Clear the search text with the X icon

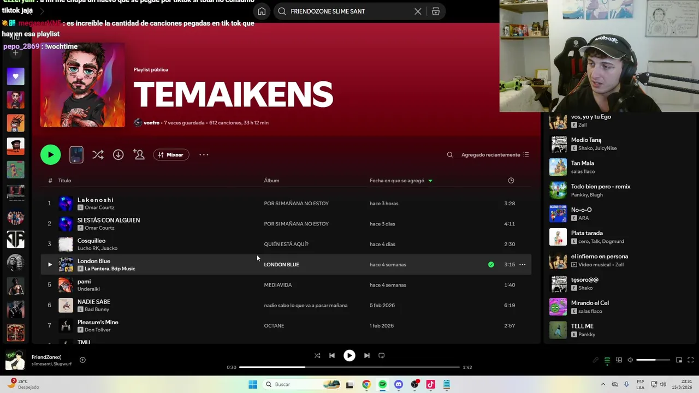pyautogui.click(x=418, y=11)
